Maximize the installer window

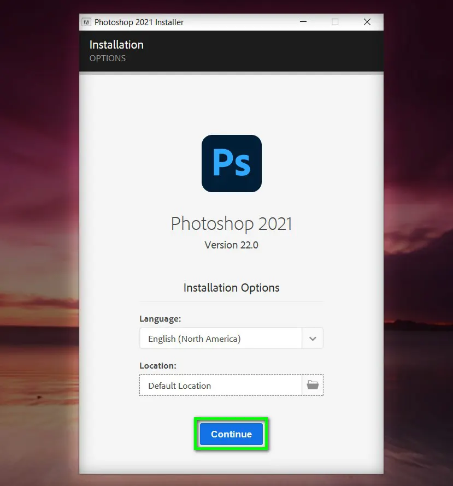(x=334, y=22)
